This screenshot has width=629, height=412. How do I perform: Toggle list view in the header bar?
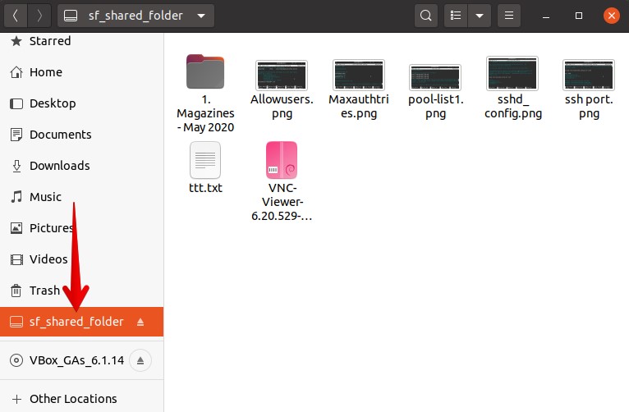456,16
